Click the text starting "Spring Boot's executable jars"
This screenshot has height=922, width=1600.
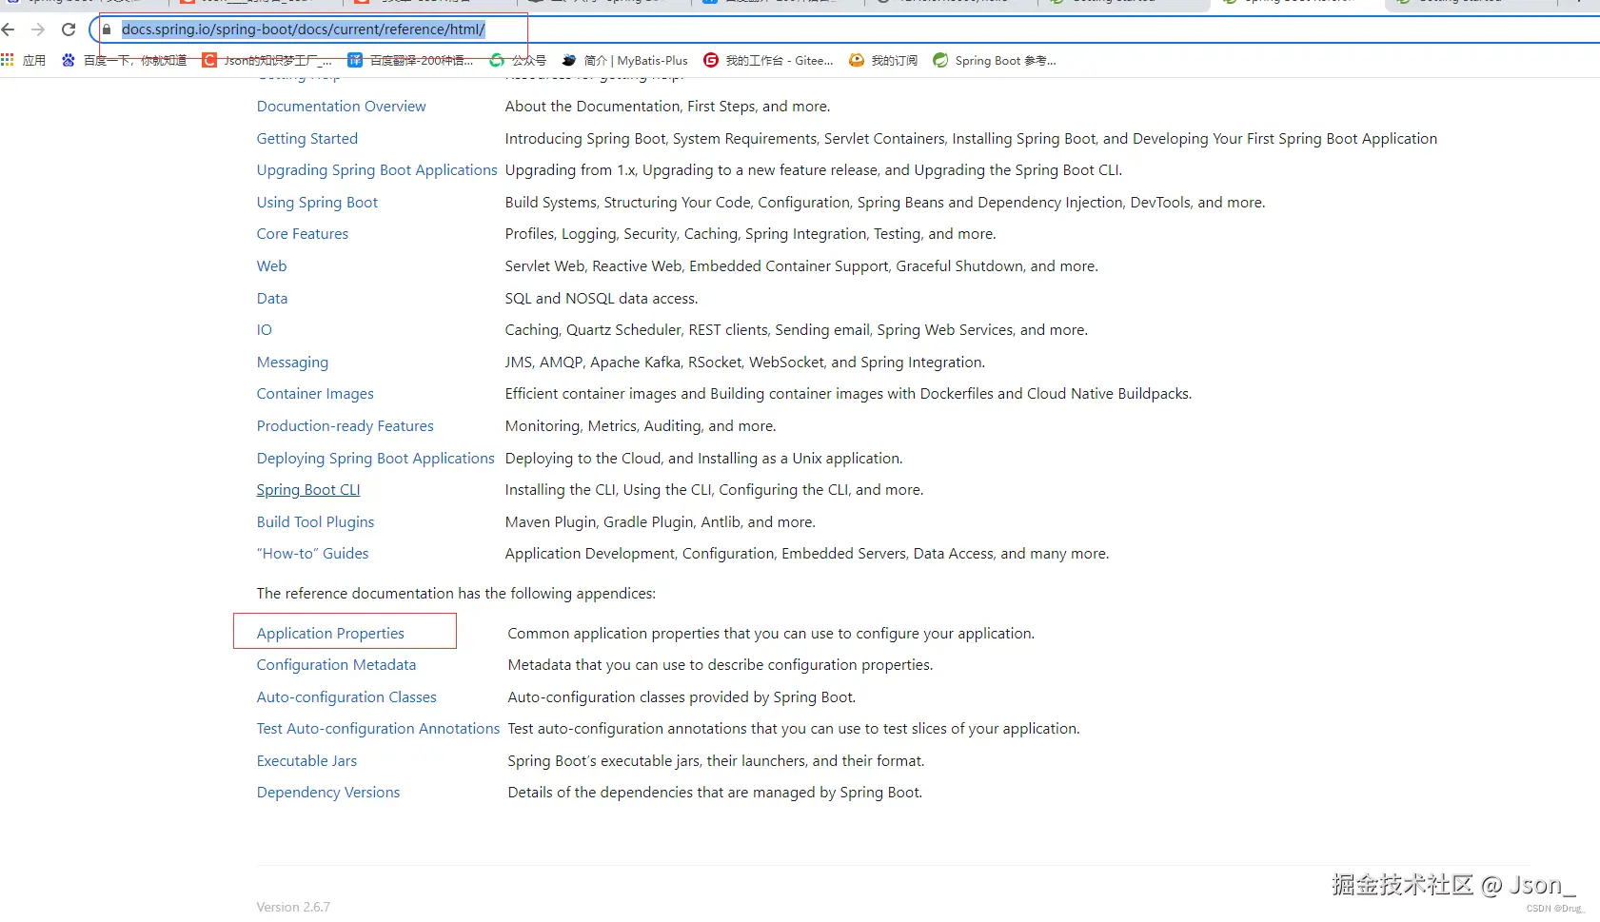tap(717, 761)
